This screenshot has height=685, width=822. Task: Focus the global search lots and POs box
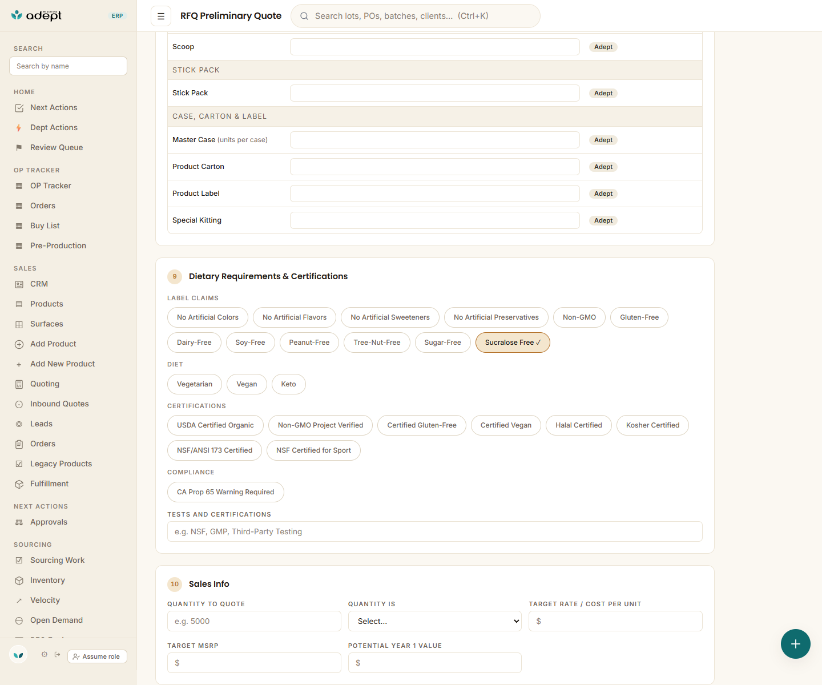pyautogui.click(x=416, y=16)
